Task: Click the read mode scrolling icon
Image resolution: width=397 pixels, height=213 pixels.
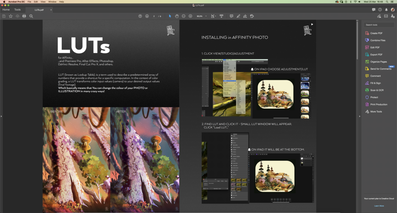Action: [x=221, y=16]
